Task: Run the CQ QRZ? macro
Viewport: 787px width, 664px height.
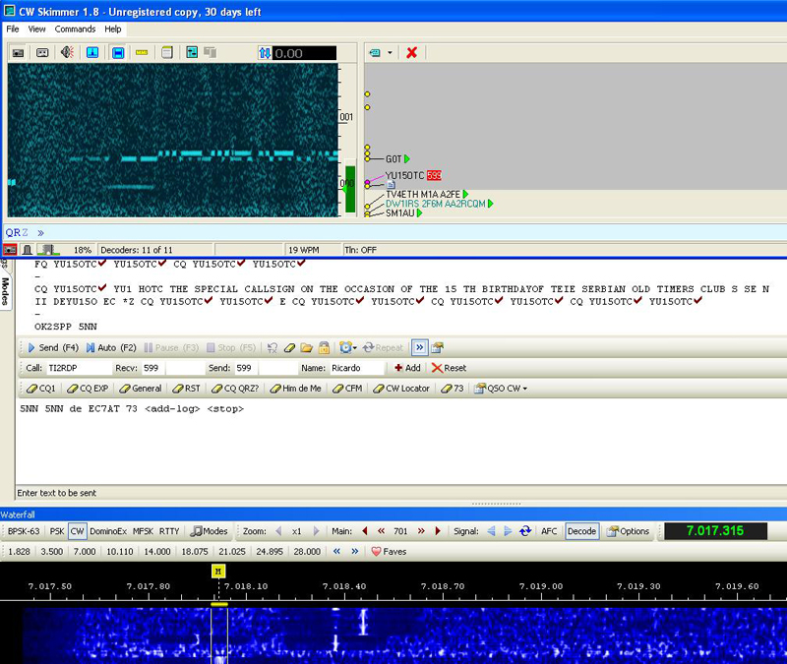Action: pos(235,389)
